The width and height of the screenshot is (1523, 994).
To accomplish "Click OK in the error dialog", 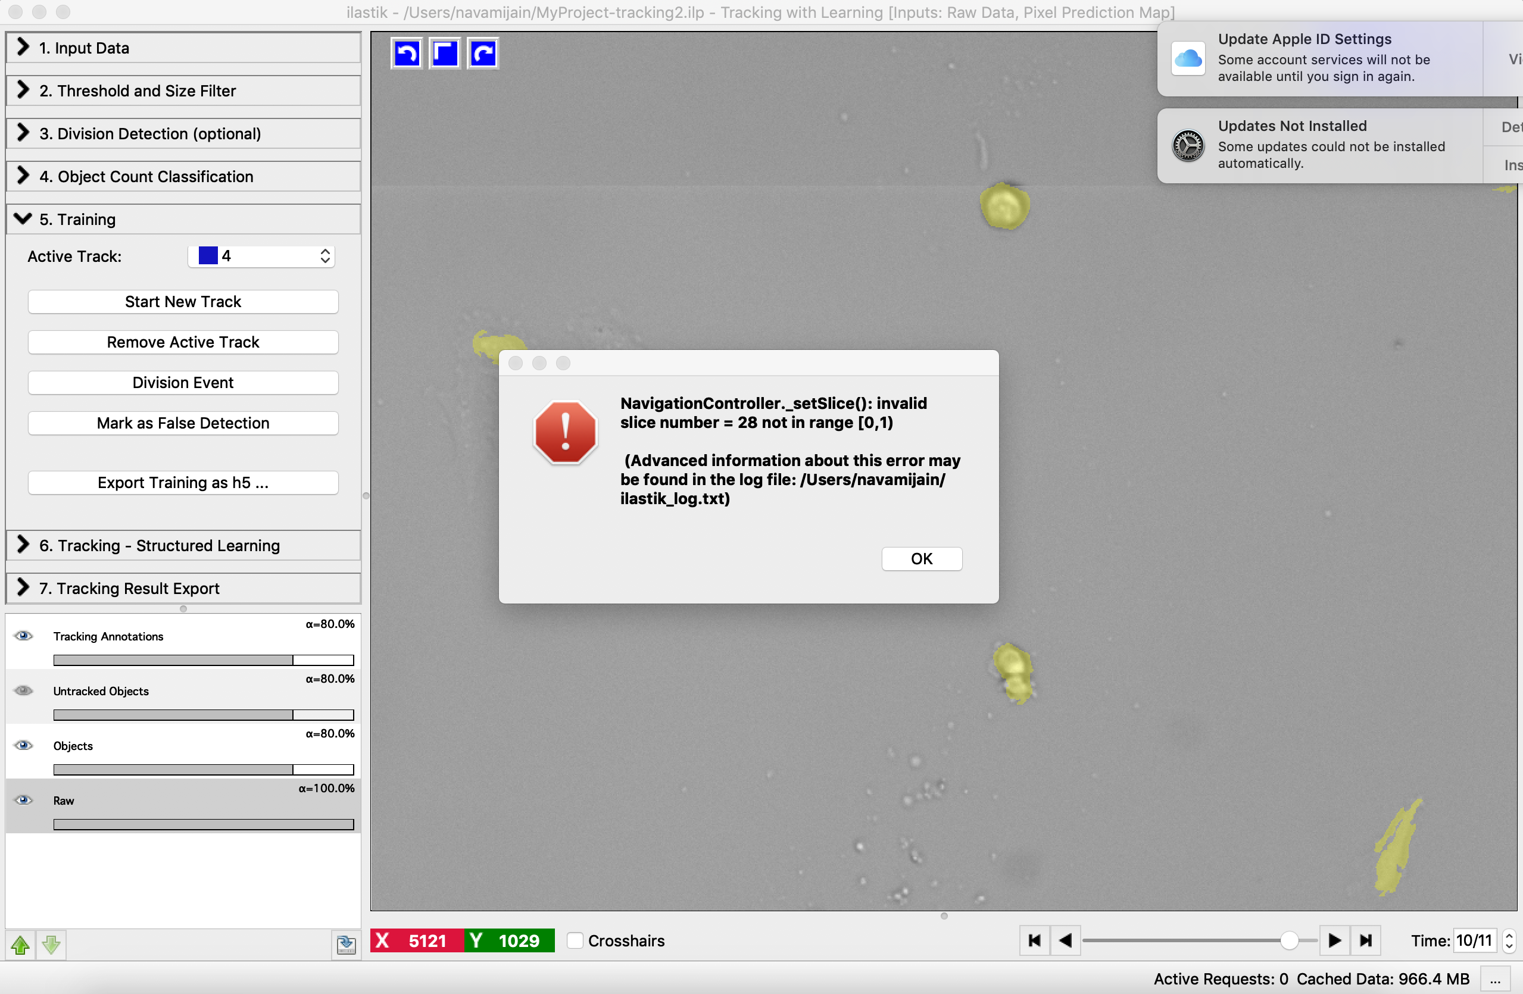I will pos(922,559).
